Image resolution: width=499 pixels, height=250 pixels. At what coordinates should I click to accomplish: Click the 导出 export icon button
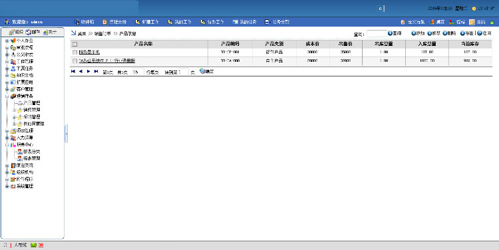click(x=462, y=33)
